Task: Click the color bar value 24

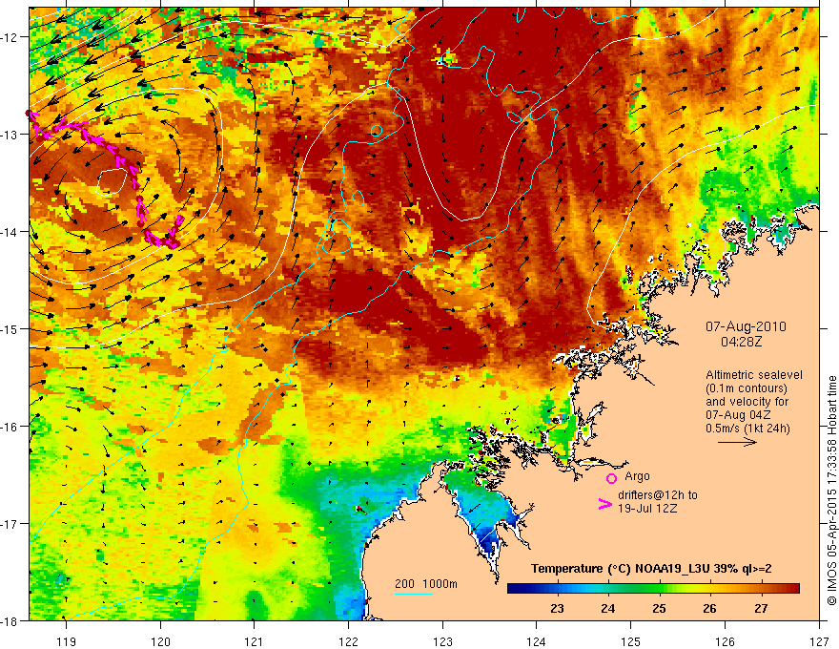Action: pyautogui.click(x=608, y=608)
